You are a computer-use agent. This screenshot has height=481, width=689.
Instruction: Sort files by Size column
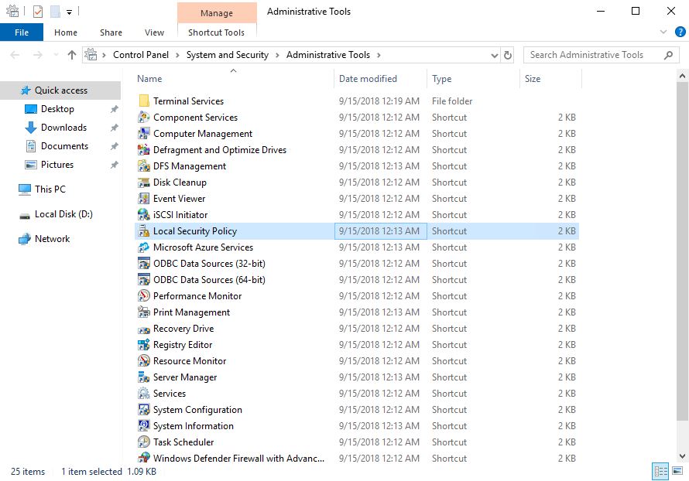550,79
